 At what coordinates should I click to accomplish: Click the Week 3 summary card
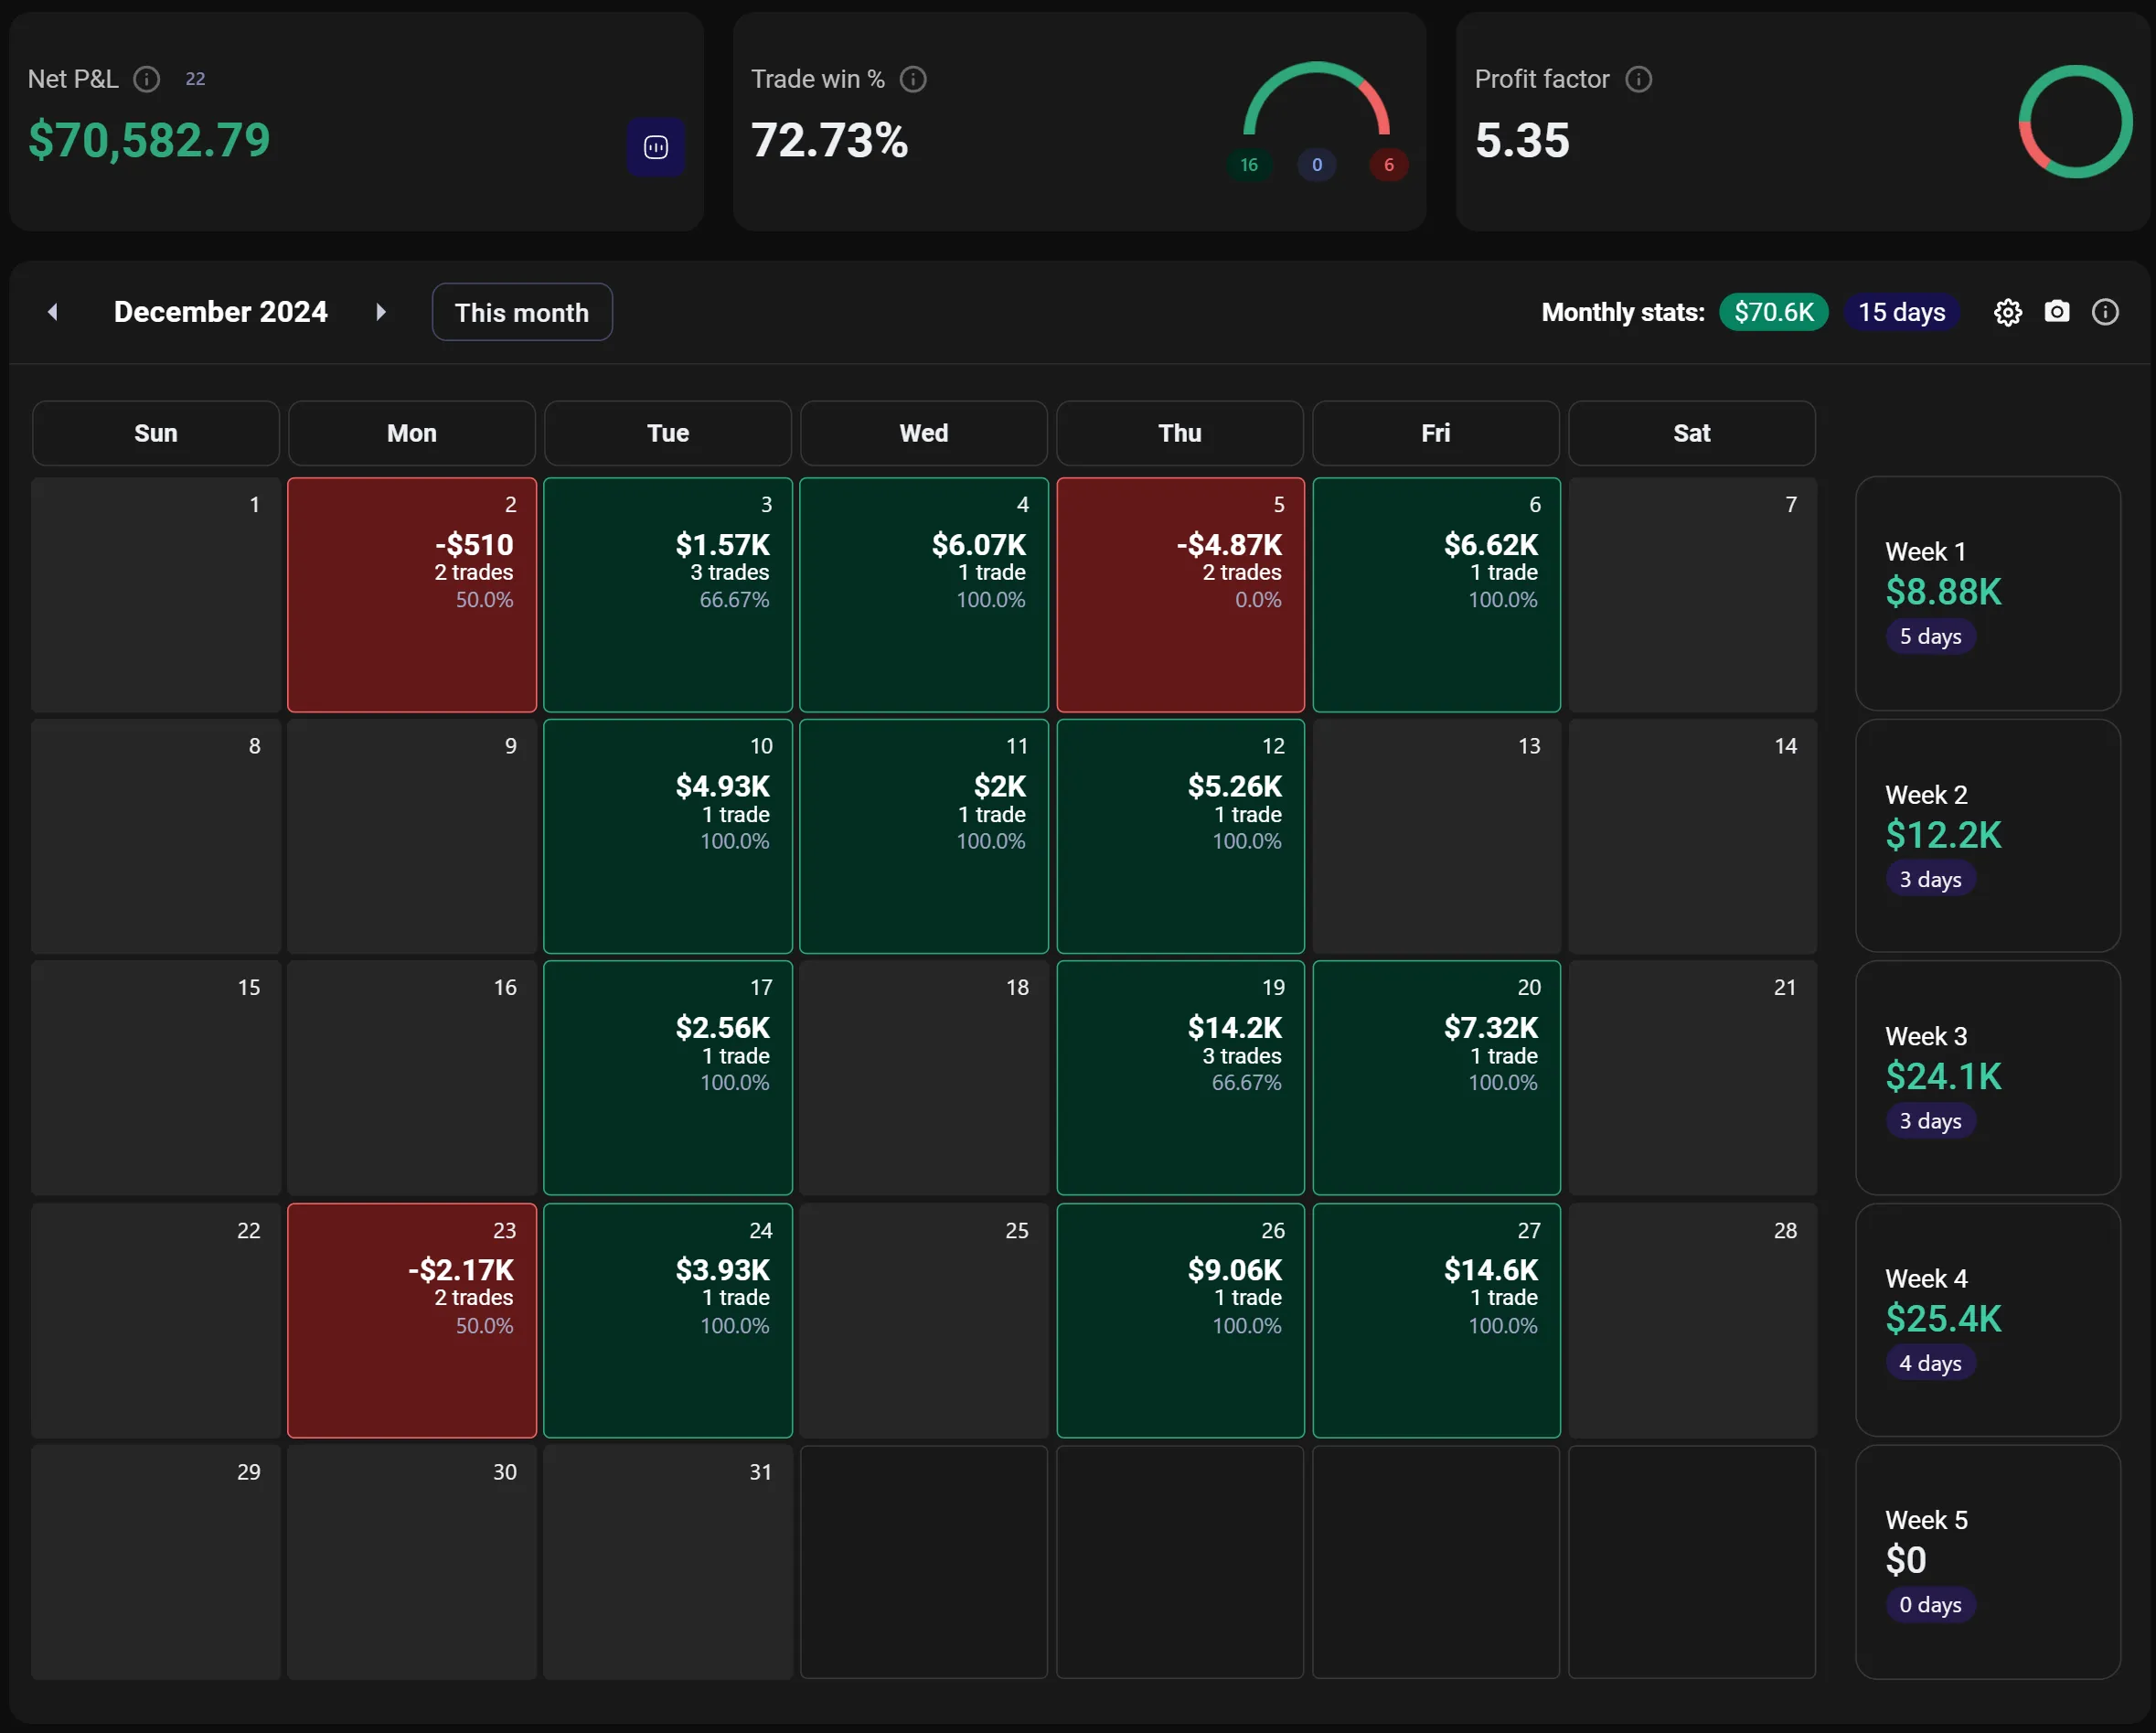[x=1987, y=1078]
